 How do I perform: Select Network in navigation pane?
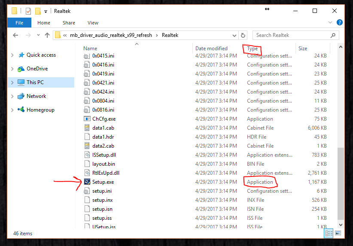tap(36, 96)
